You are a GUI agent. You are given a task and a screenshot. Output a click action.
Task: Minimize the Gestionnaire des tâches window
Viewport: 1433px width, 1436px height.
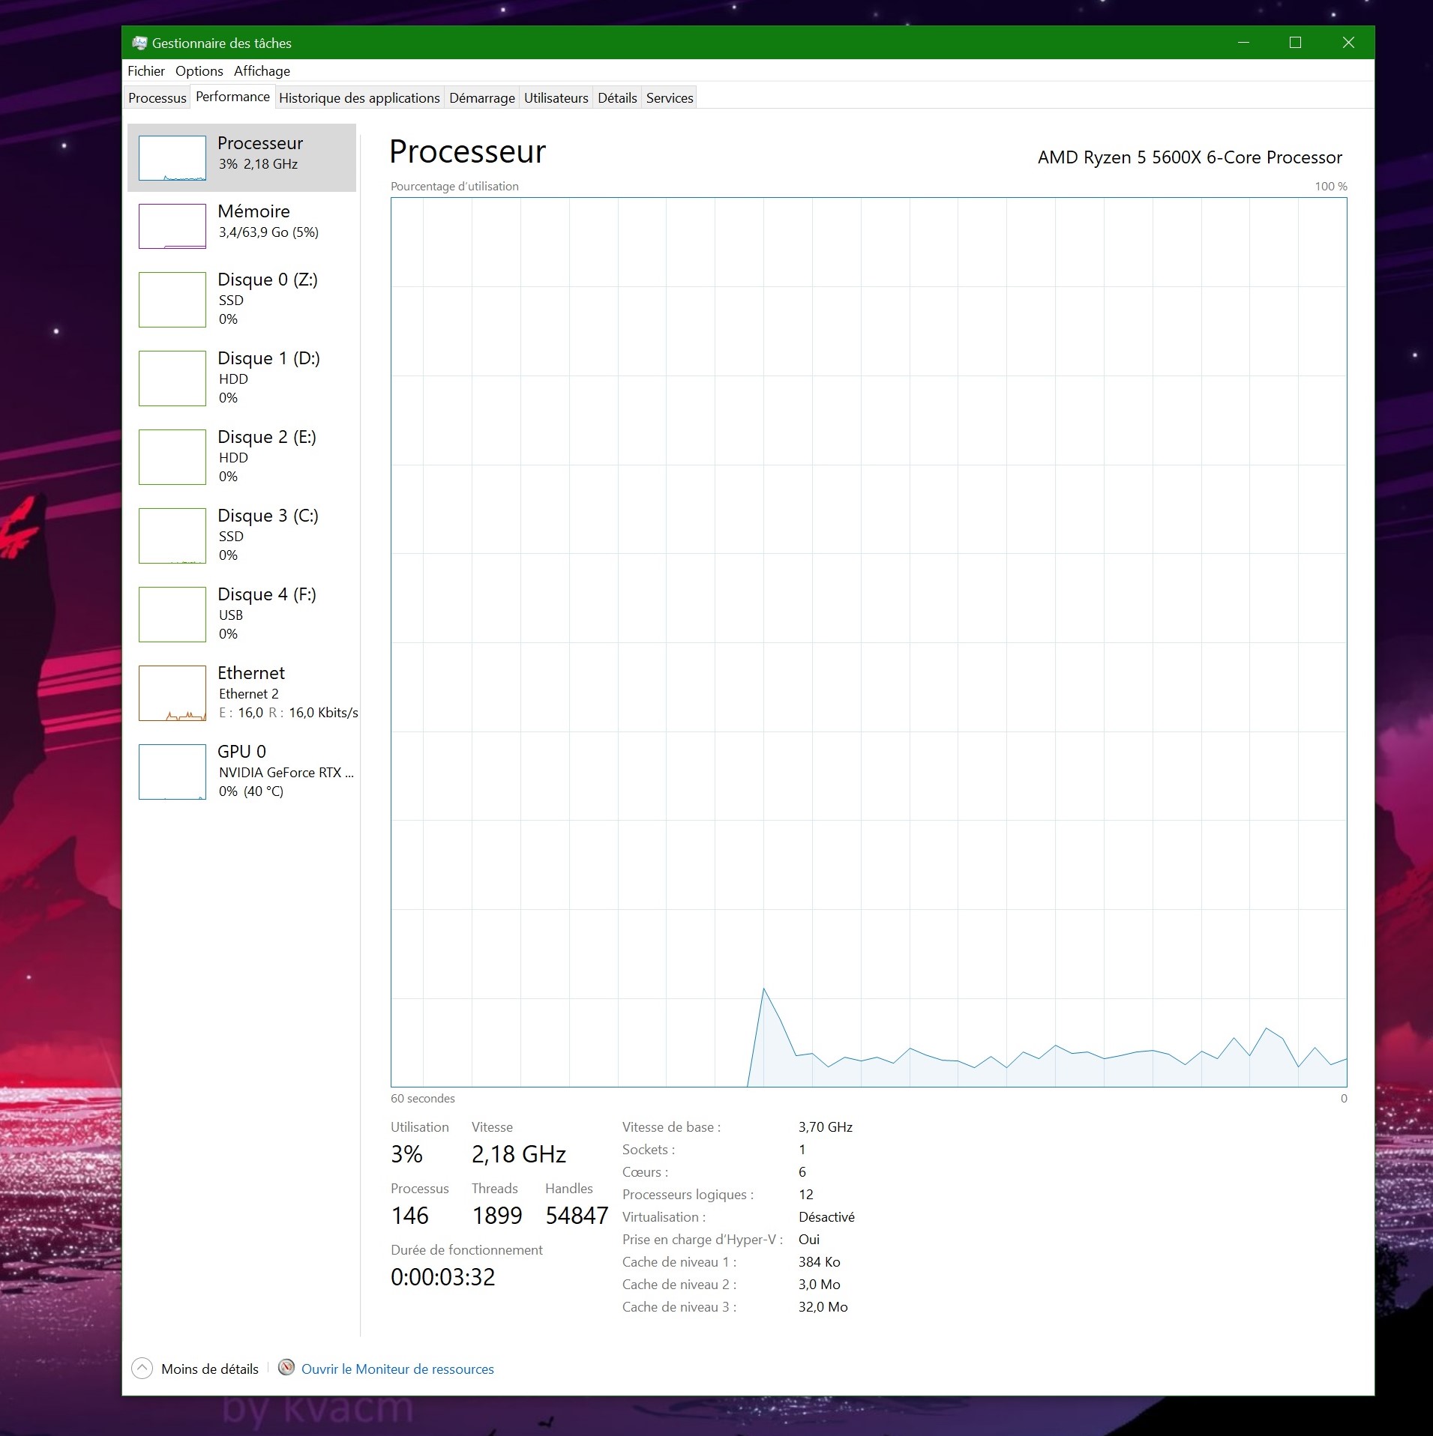coord(1243,43)
